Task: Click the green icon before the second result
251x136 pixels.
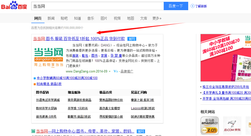Action: 33,131
